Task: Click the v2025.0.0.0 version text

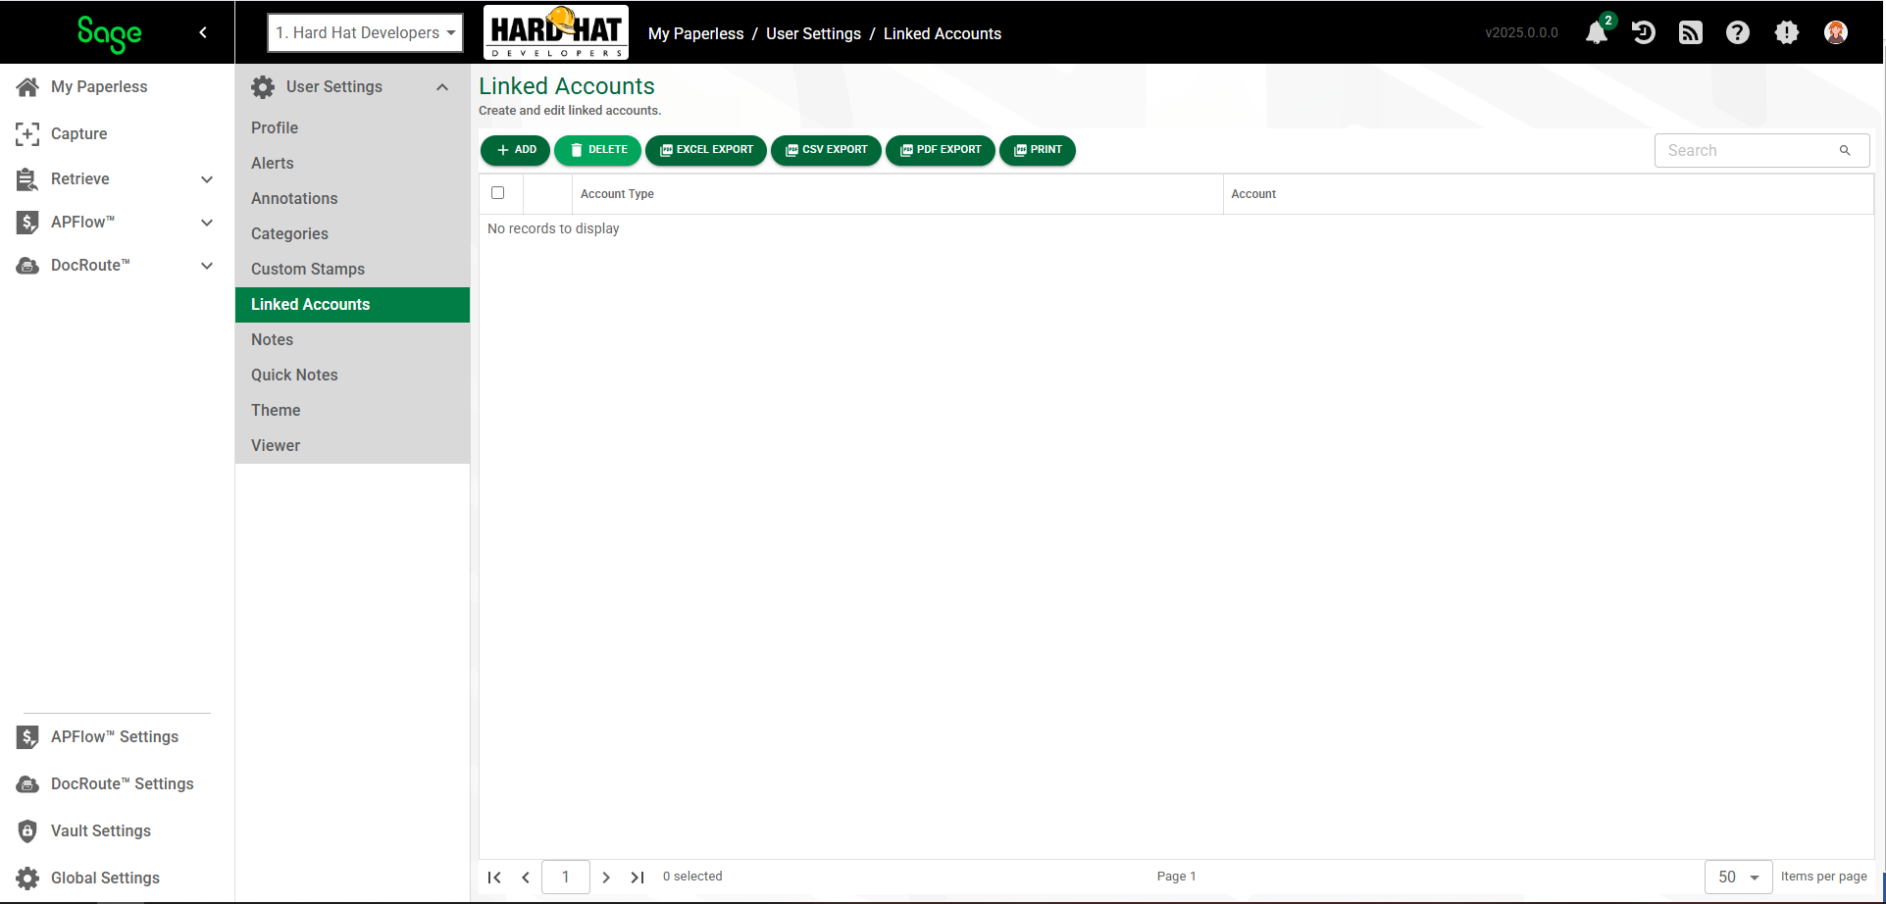Action: coord(1521,32)
